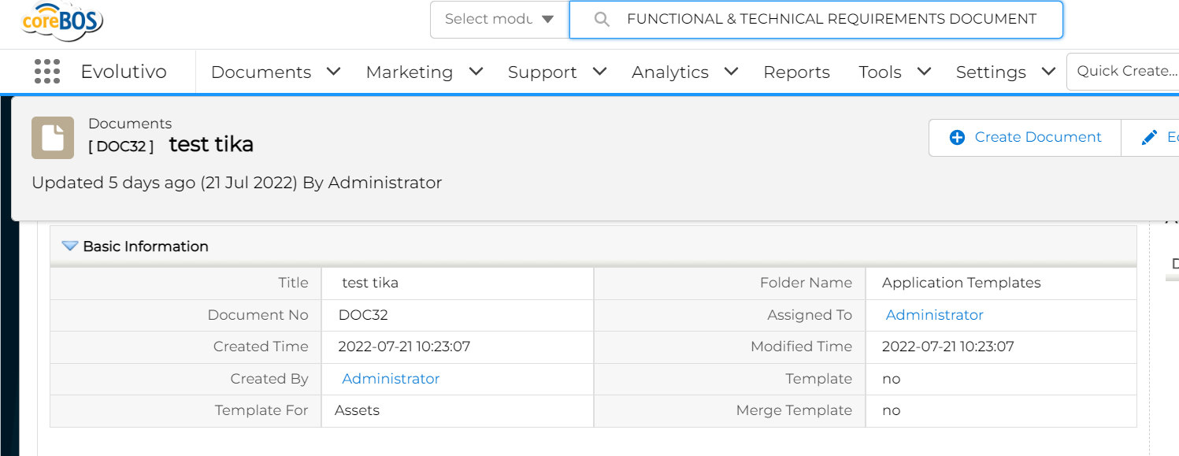The width and height of the screenshot is (1179, 456).
Task: Open the Reports menu item
Action: coord(796,72)
